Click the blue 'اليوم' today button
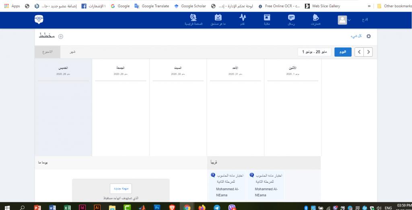412x210 pixels. pyautogui.click(x=343, y=52)
